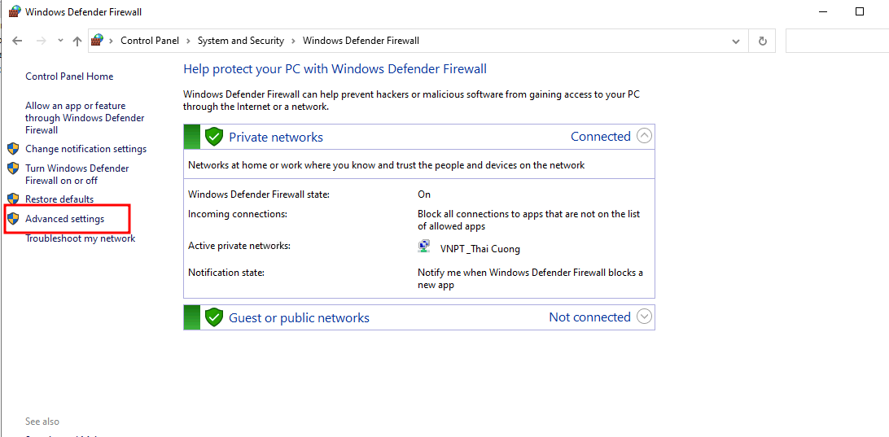Image resolution: width=889 pixels, height=437 pixels.
Task: Click the Refresh button
Action: [x=763, y=42]
